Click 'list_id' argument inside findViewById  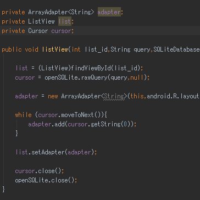click(125, 68)
